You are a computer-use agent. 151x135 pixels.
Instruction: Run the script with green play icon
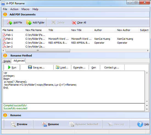coord(9,67)
